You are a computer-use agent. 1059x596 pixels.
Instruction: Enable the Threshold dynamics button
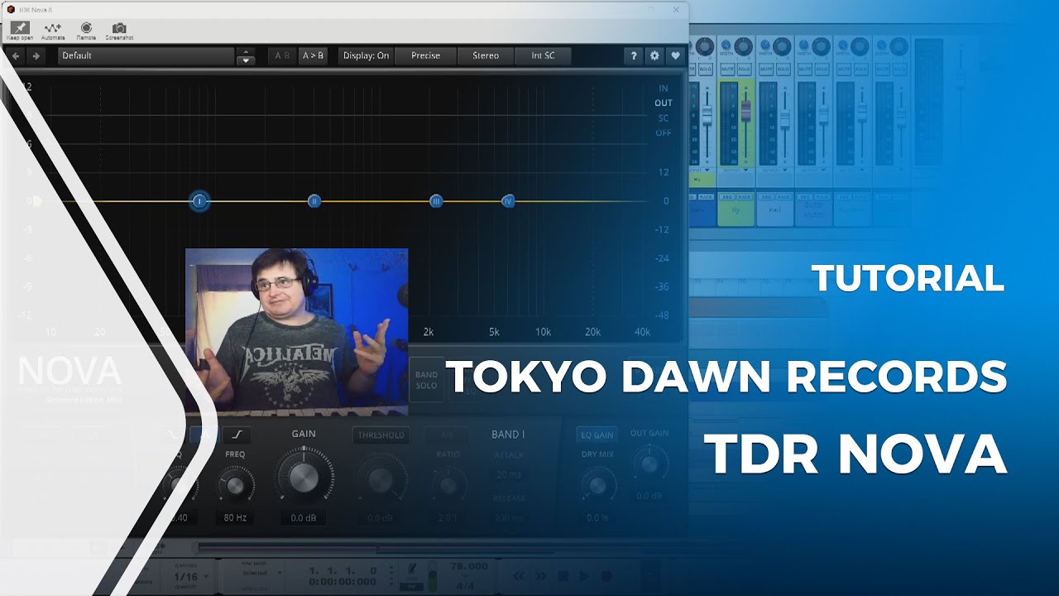[x=381, y=435]
